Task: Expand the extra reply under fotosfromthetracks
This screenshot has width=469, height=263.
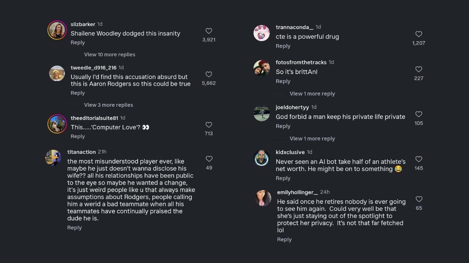Action: pyautogui.click(x=312, y=94)
